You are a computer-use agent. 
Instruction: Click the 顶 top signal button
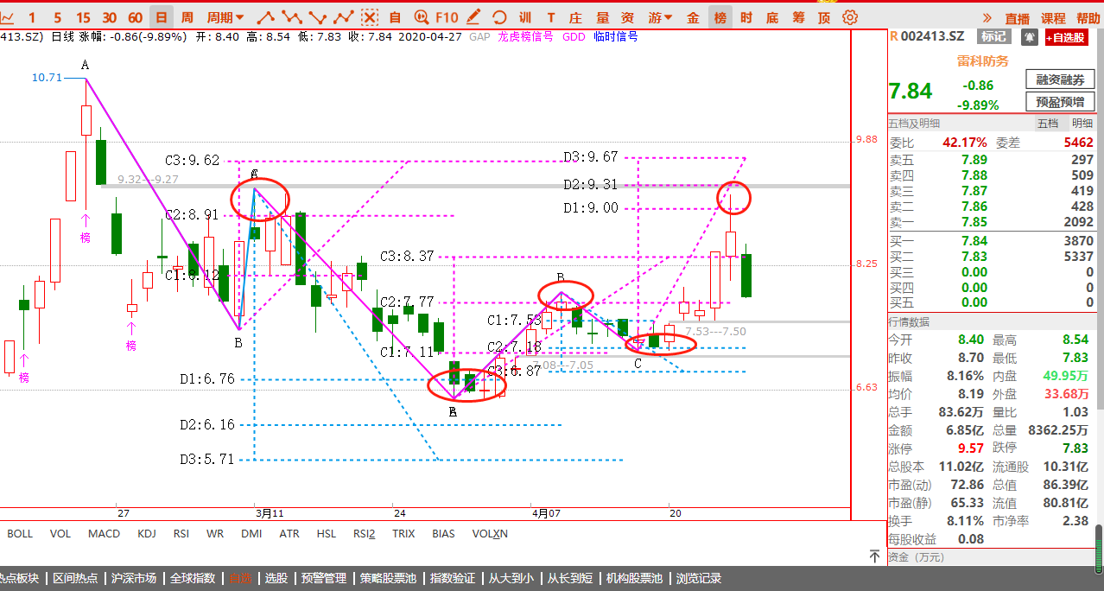pyautogui.click(x=824, y=16)
